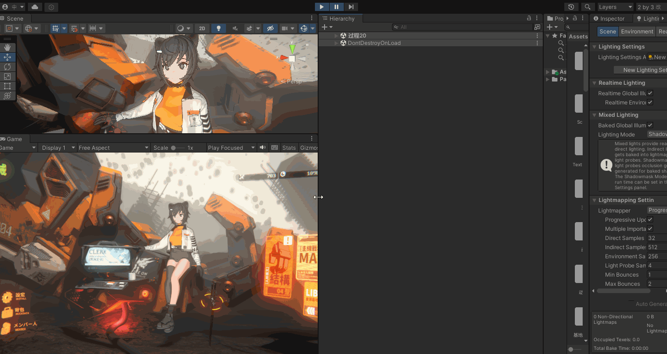
Task: Open the Free Aspect dropdown
Action: pos(114,147)
